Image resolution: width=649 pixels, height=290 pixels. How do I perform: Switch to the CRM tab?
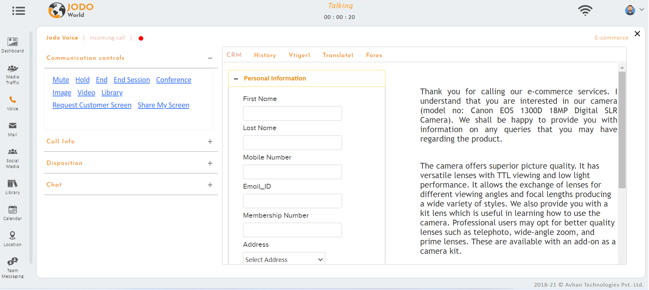(x=234, y=55)
